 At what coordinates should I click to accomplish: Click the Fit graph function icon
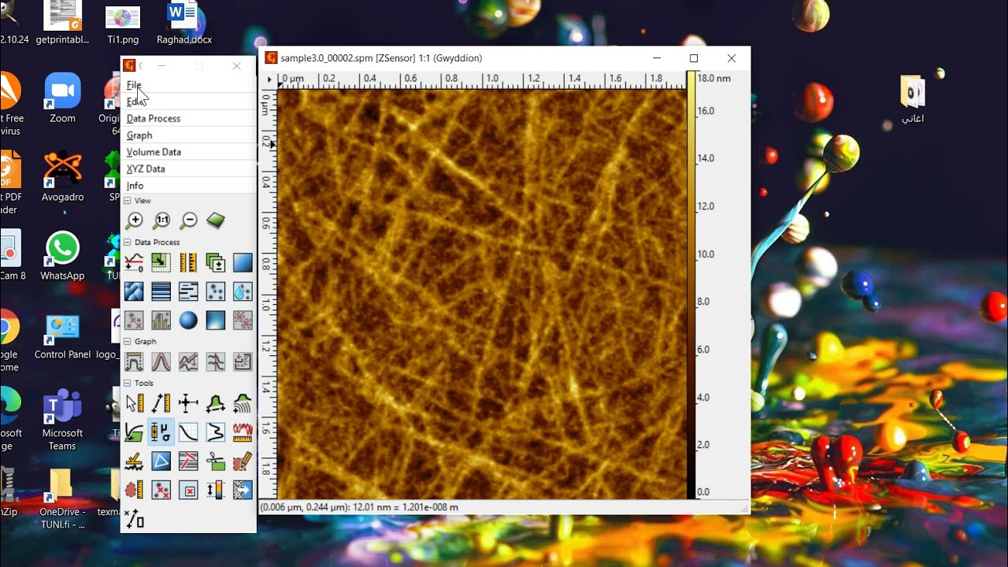161,361
